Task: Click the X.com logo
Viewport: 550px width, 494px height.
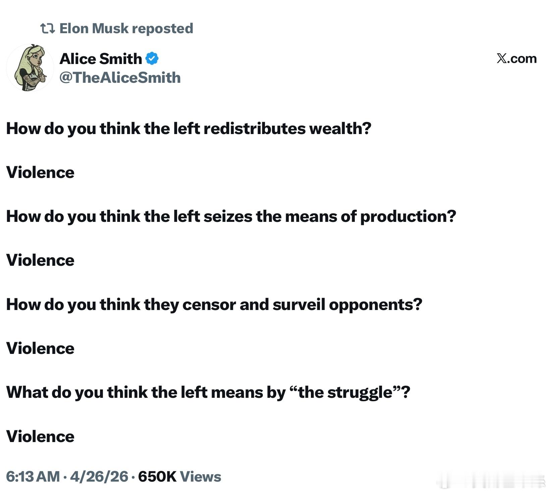Action: pyautogui.click(x=516, y=59)
